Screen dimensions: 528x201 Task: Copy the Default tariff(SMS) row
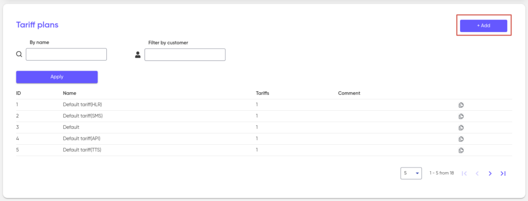(461, 116)
